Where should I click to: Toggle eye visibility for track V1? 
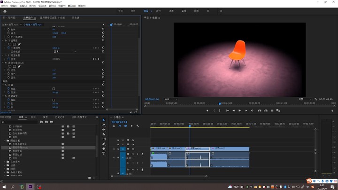[x=133, y=149]
